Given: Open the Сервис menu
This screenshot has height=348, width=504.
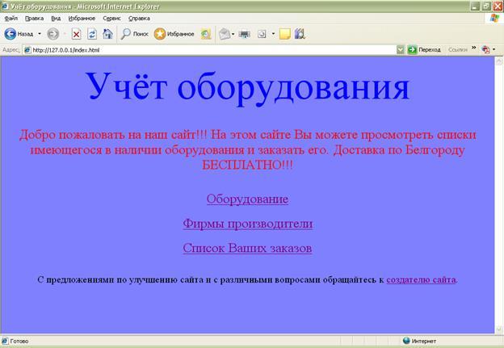Looking at the screenshot, I should (111, 18).
